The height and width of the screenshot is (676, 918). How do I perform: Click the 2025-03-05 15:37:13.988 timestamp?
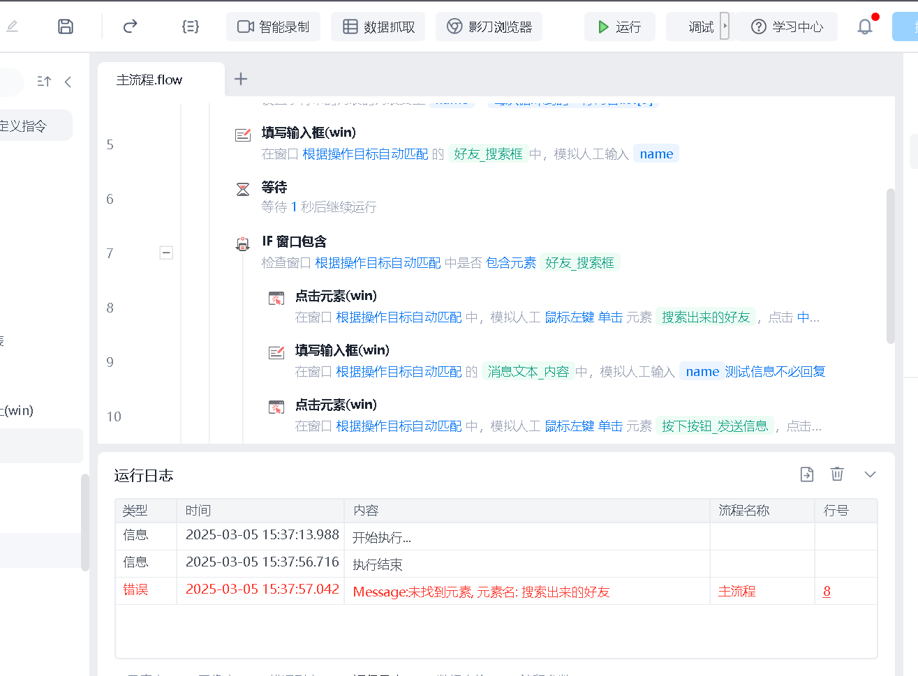pos(262,534)
